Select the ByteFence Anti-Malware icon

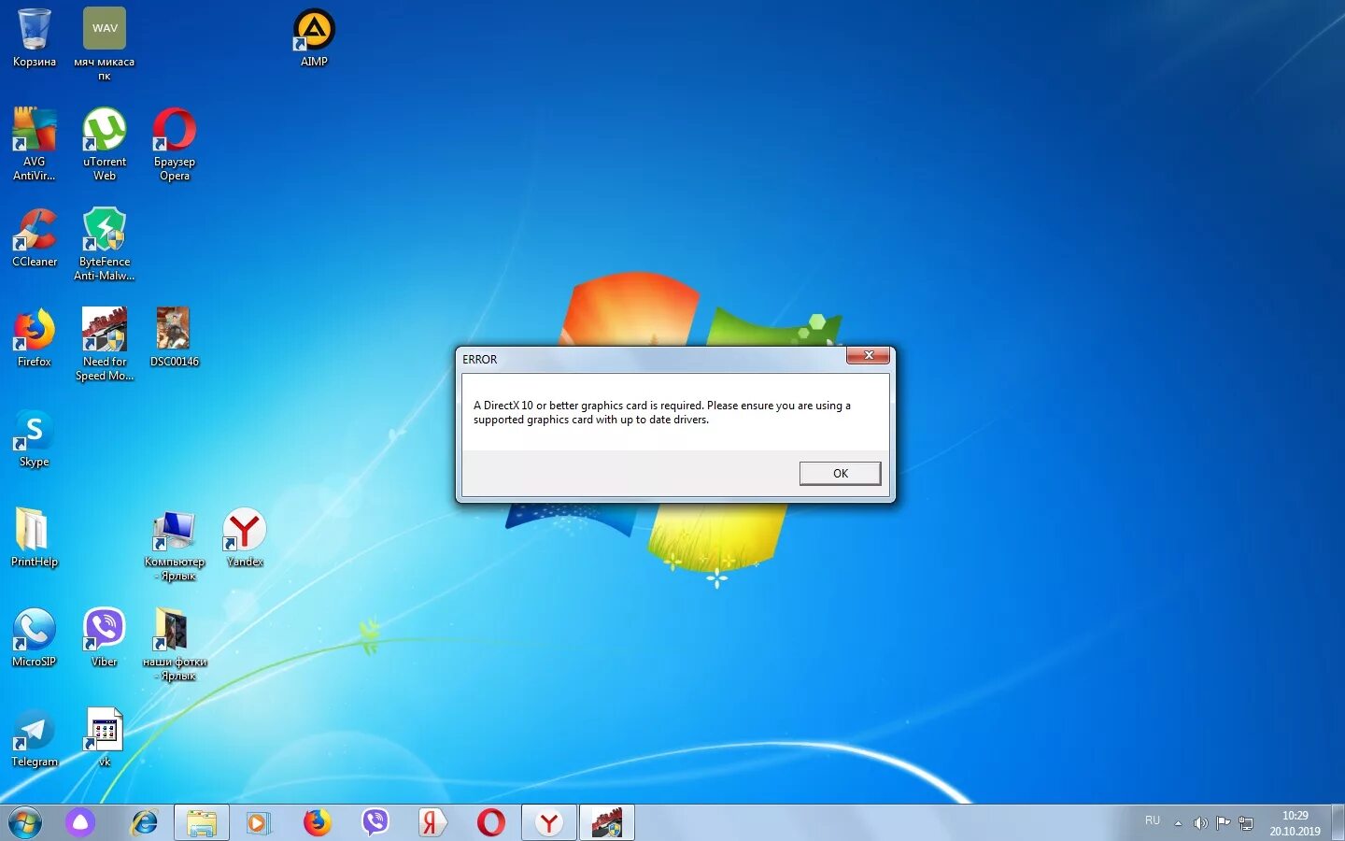105,244
